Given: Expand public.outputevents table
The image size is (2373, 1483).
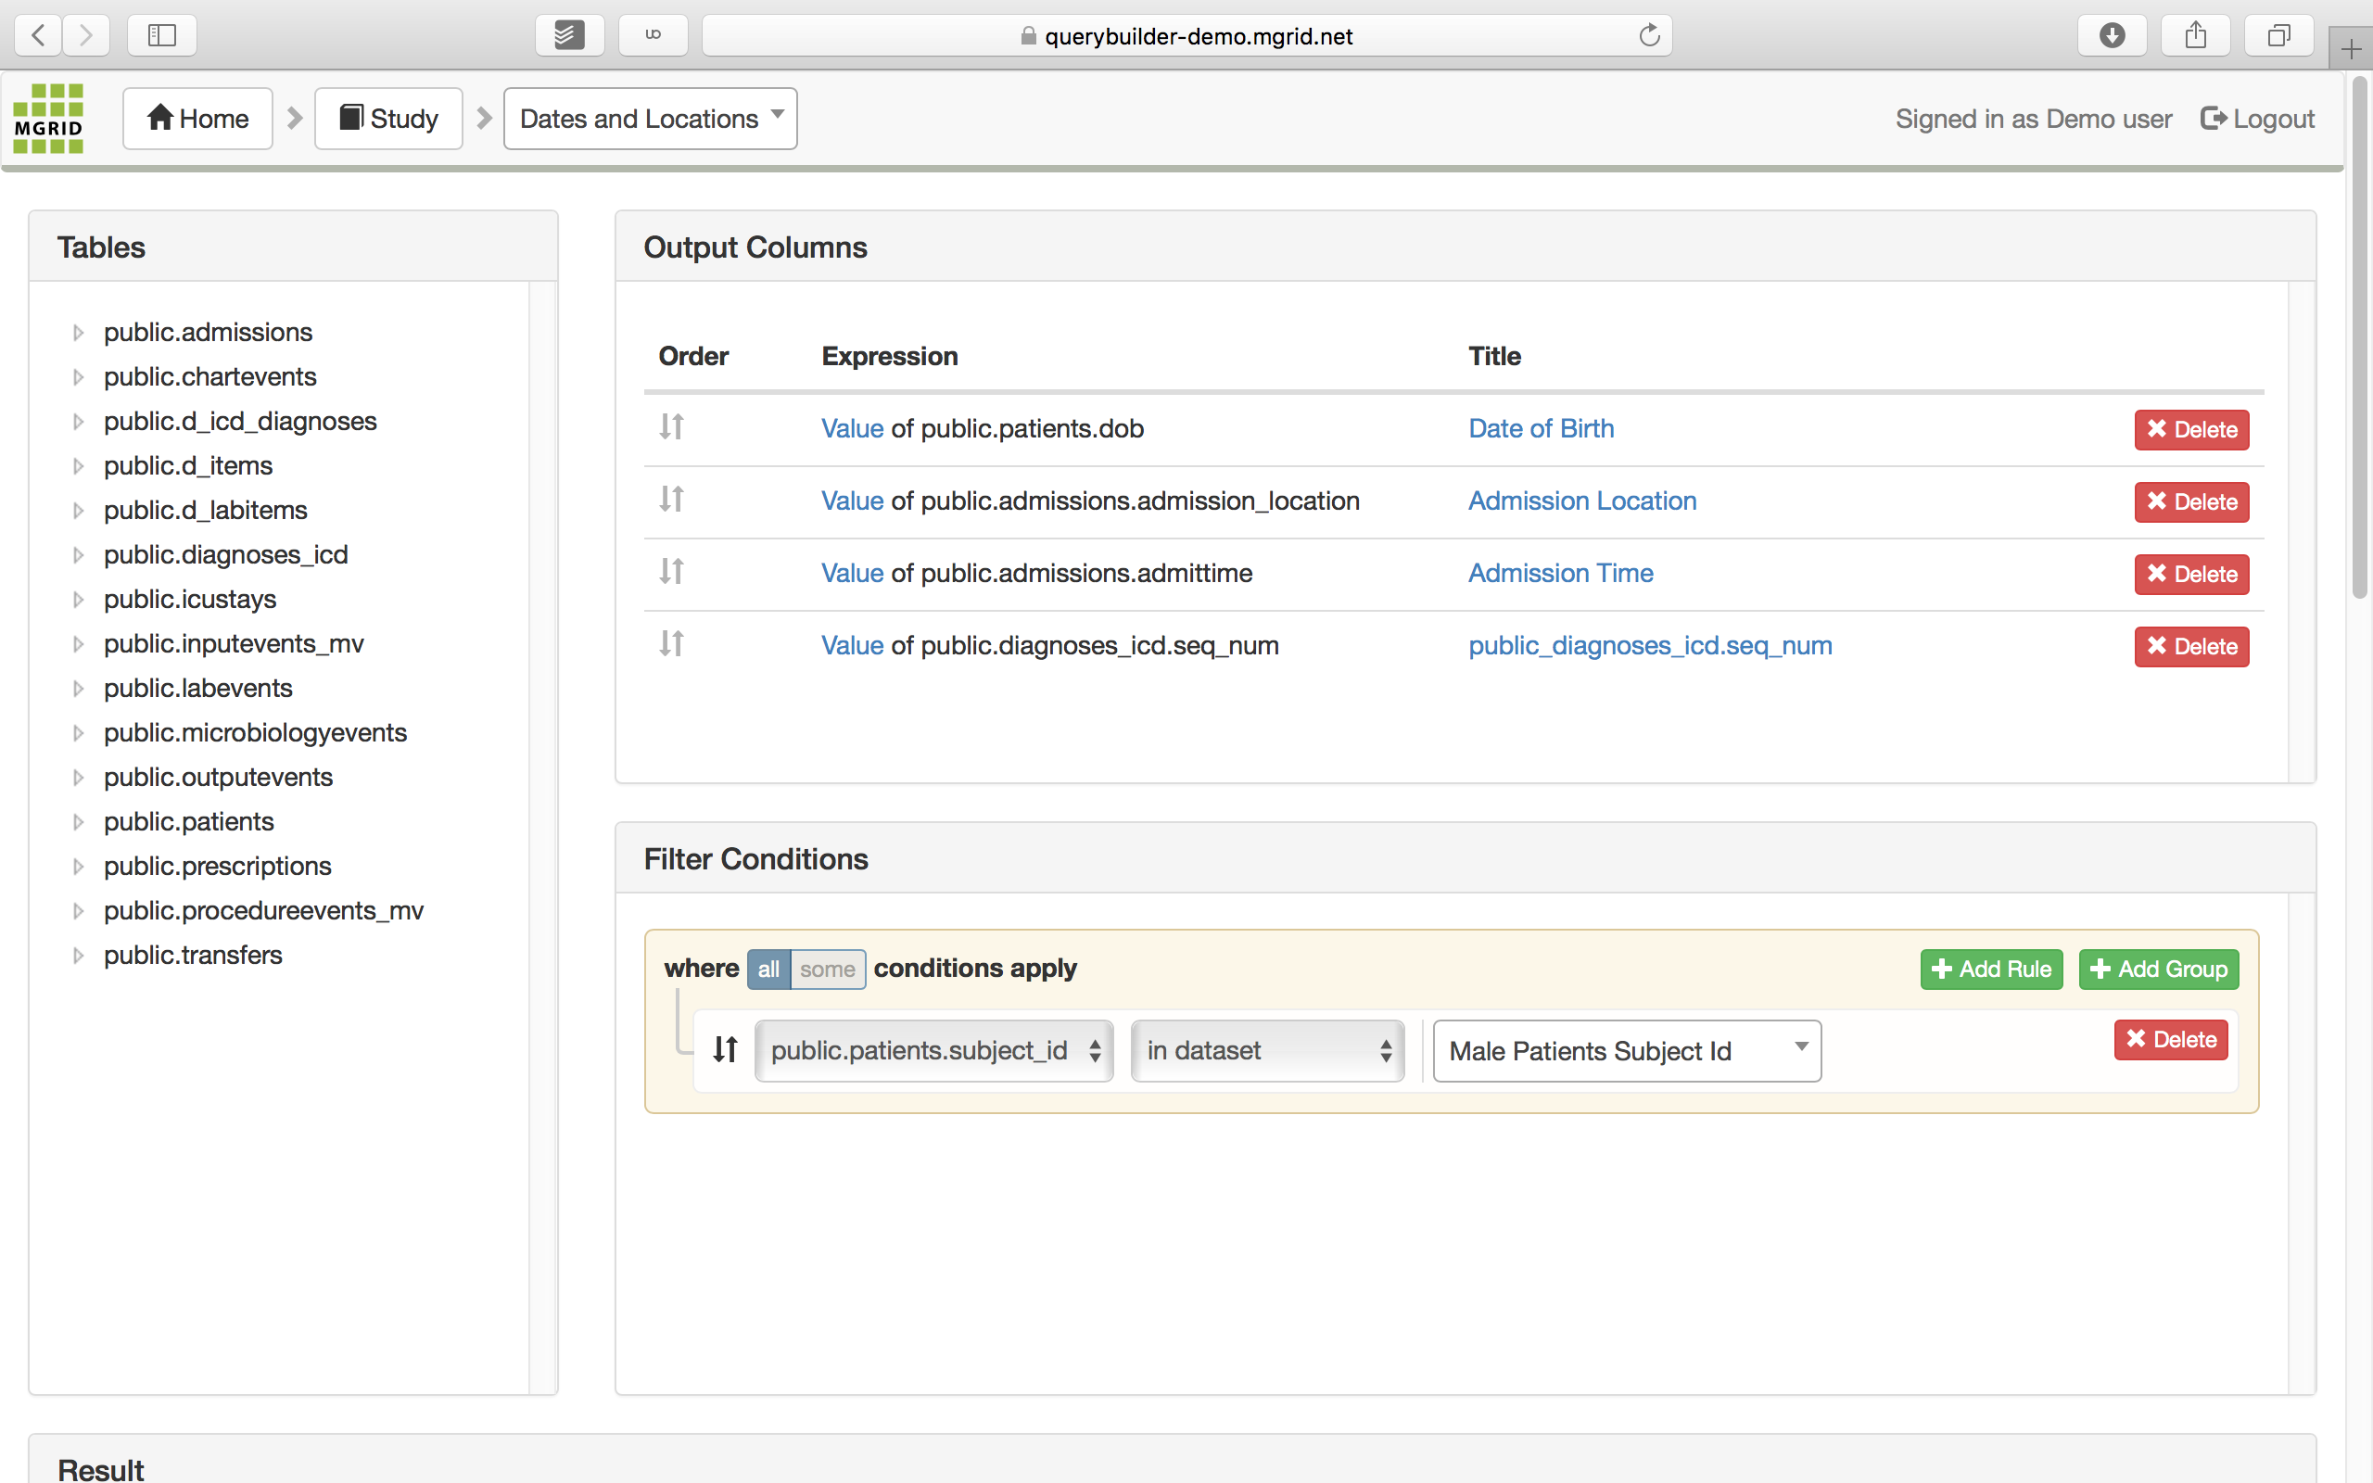Looking at the screenshot, I should click(x=79, y=778).
